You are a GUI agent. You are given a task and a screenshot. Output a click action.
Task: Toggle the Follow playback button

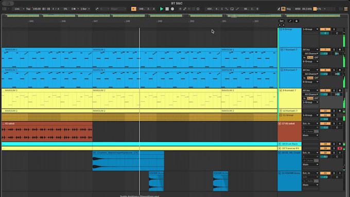coord(133,9)
